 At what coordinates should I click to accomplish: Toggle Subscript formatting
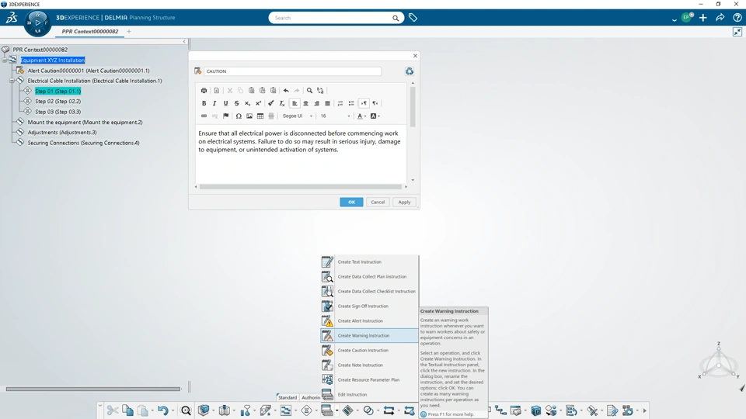(247, 103)
